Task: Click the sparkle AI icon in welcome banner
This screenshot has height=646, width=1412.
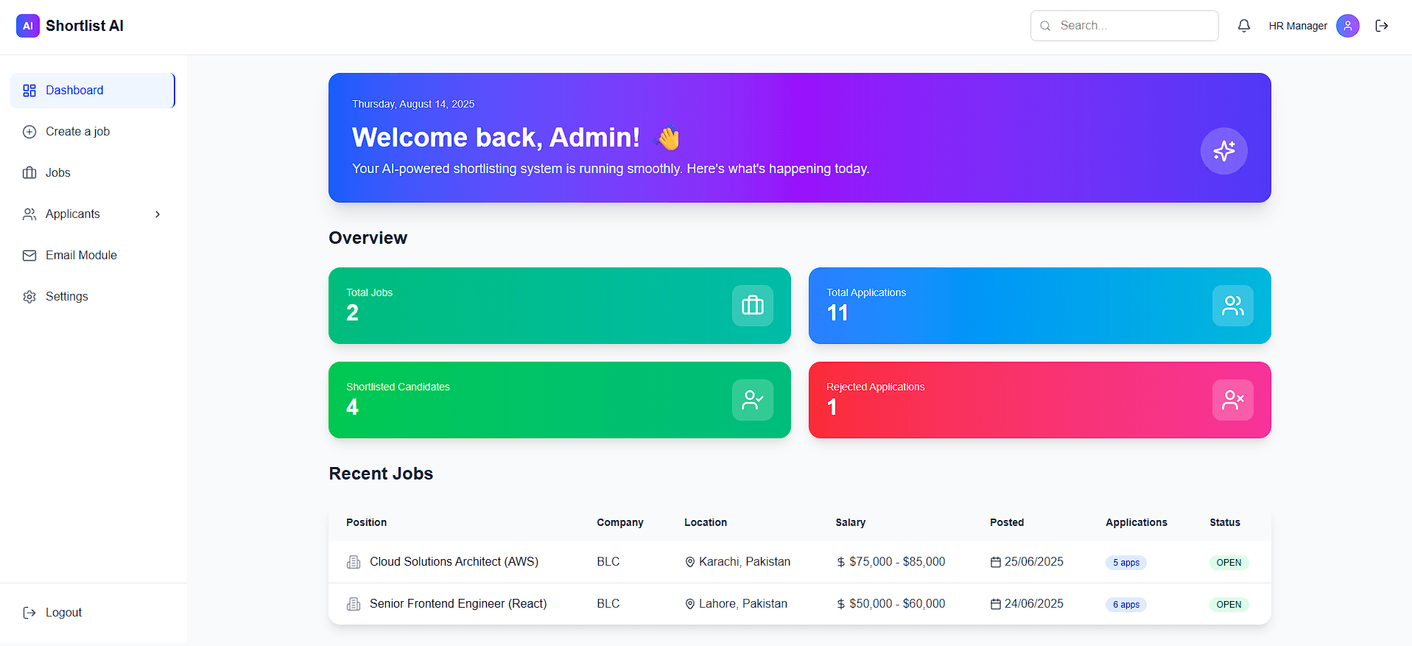Action: 1223,151
